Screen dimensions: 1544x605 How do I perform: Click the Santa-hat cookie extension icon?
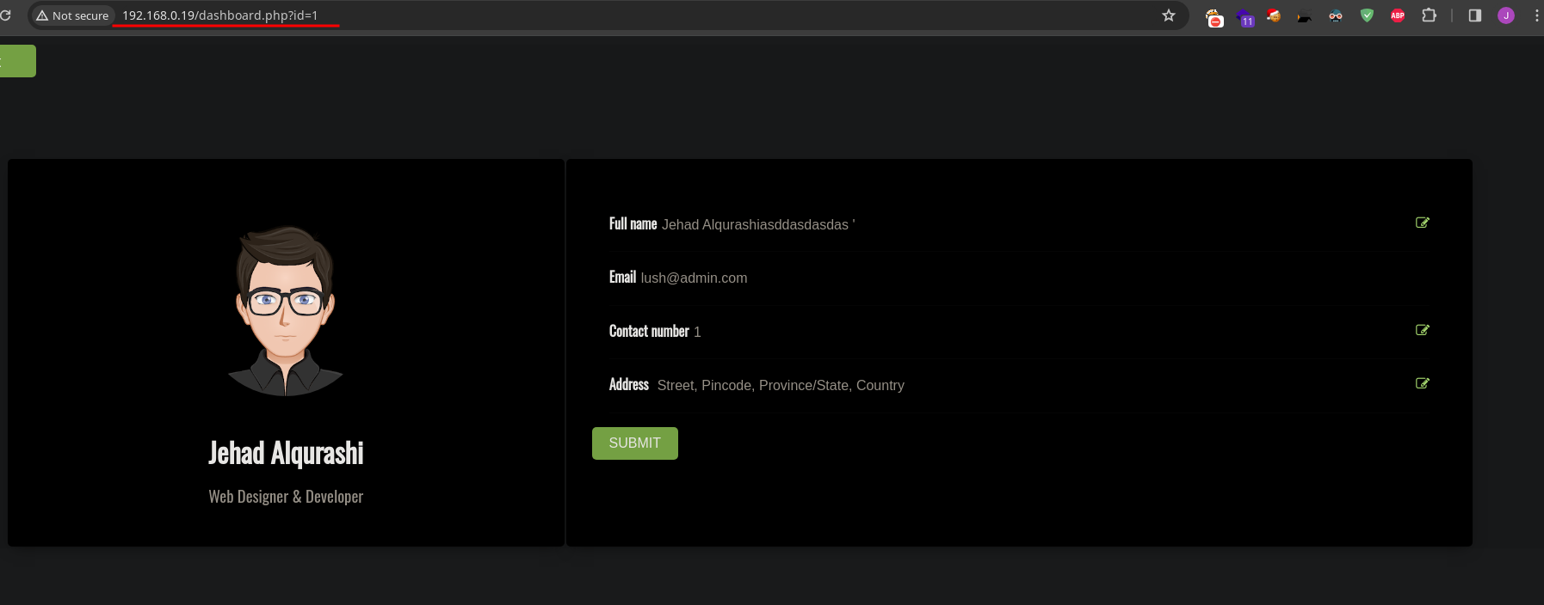[x=1274, y=15]
